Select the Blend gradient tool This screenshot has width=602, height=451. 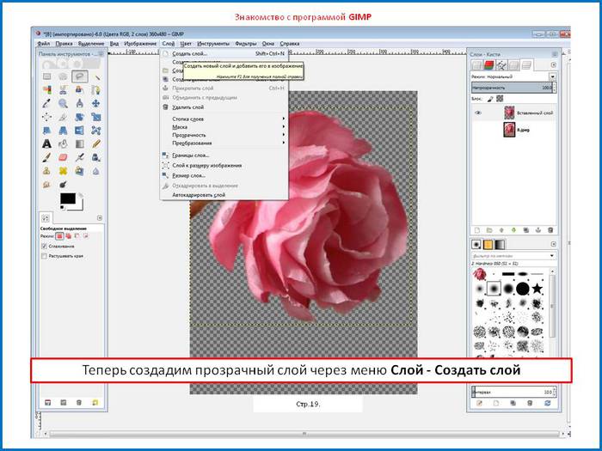click(x=79, y=143)
